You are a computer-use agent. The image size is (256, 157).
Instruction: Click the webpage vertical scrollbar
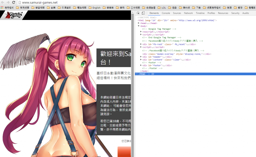point(132,84)
